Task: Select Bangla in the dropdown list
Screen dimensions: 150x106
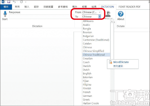Action: point(96,28)
